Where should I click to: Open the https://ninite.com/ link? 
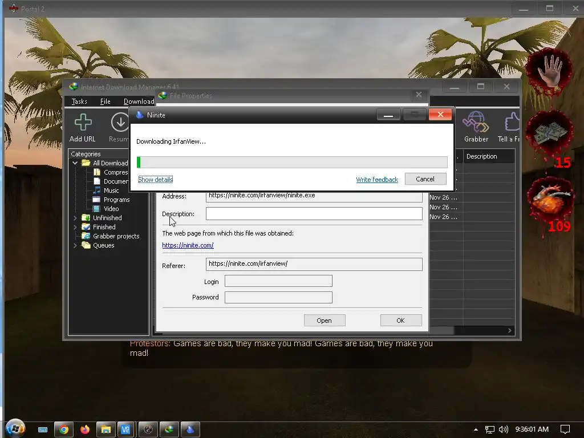(x=188, y=245)
